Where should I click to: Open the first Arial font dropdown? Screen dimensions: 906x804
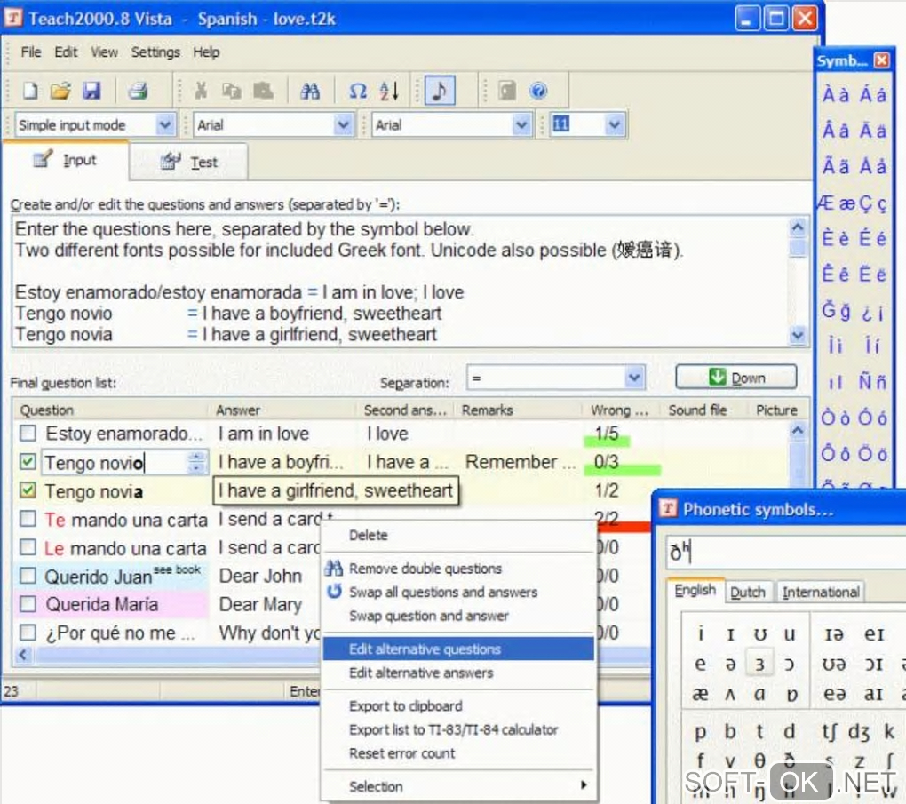click(x=343, y=124)
